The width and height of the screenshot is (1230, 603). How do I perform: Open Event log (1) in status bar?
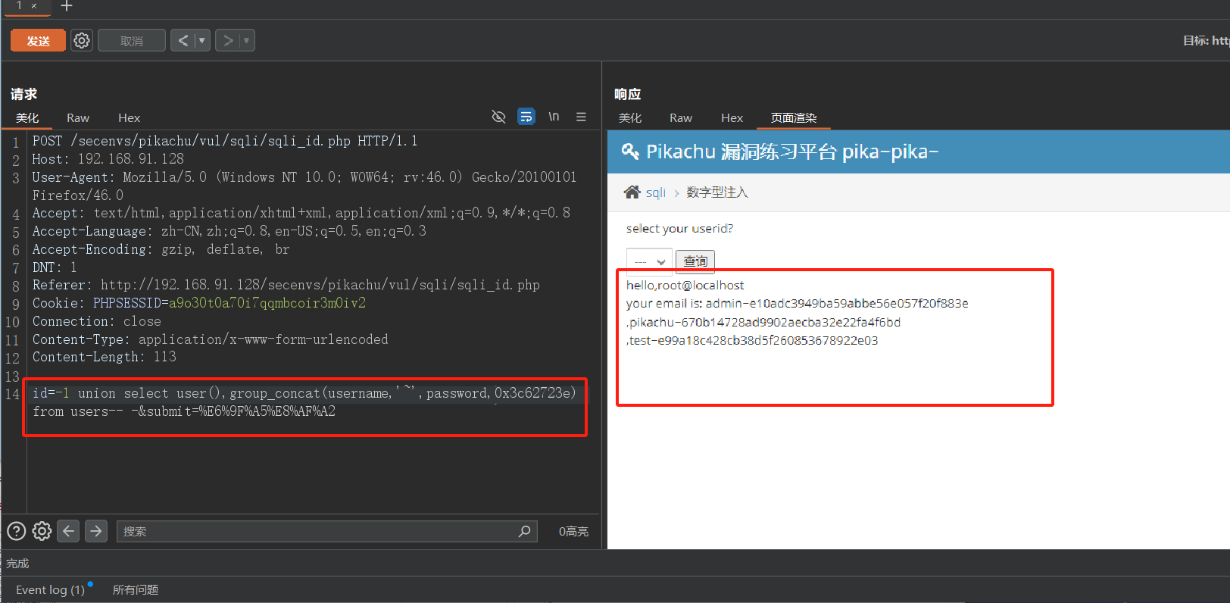50,590
